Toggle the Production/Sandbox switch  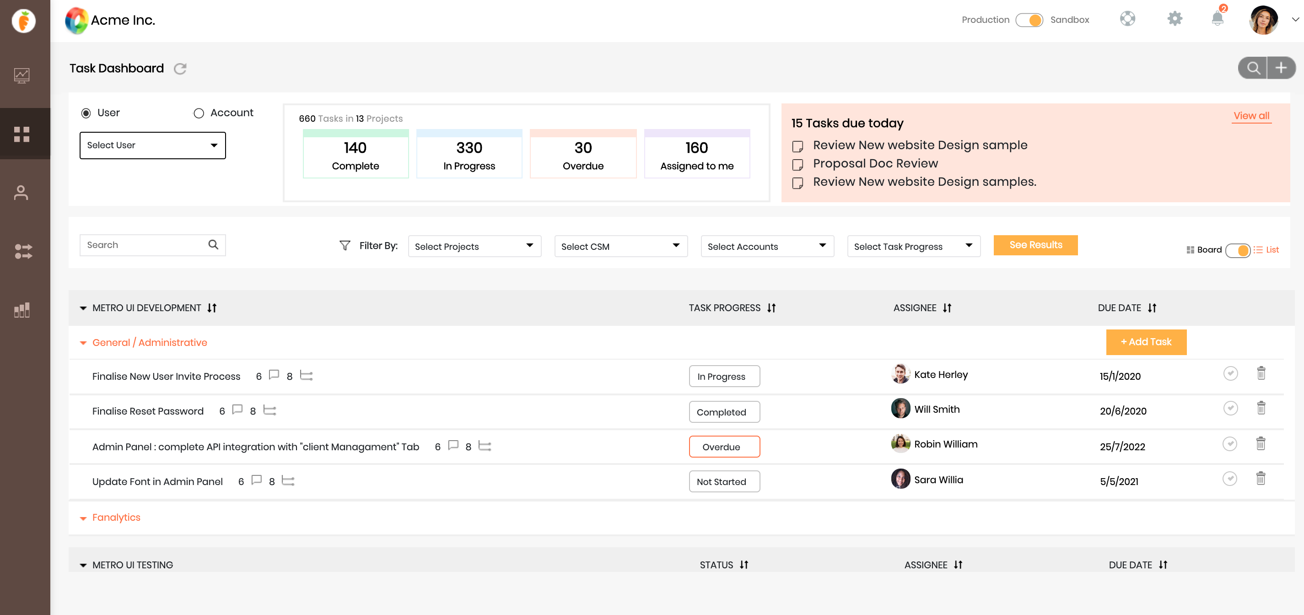1029,20
